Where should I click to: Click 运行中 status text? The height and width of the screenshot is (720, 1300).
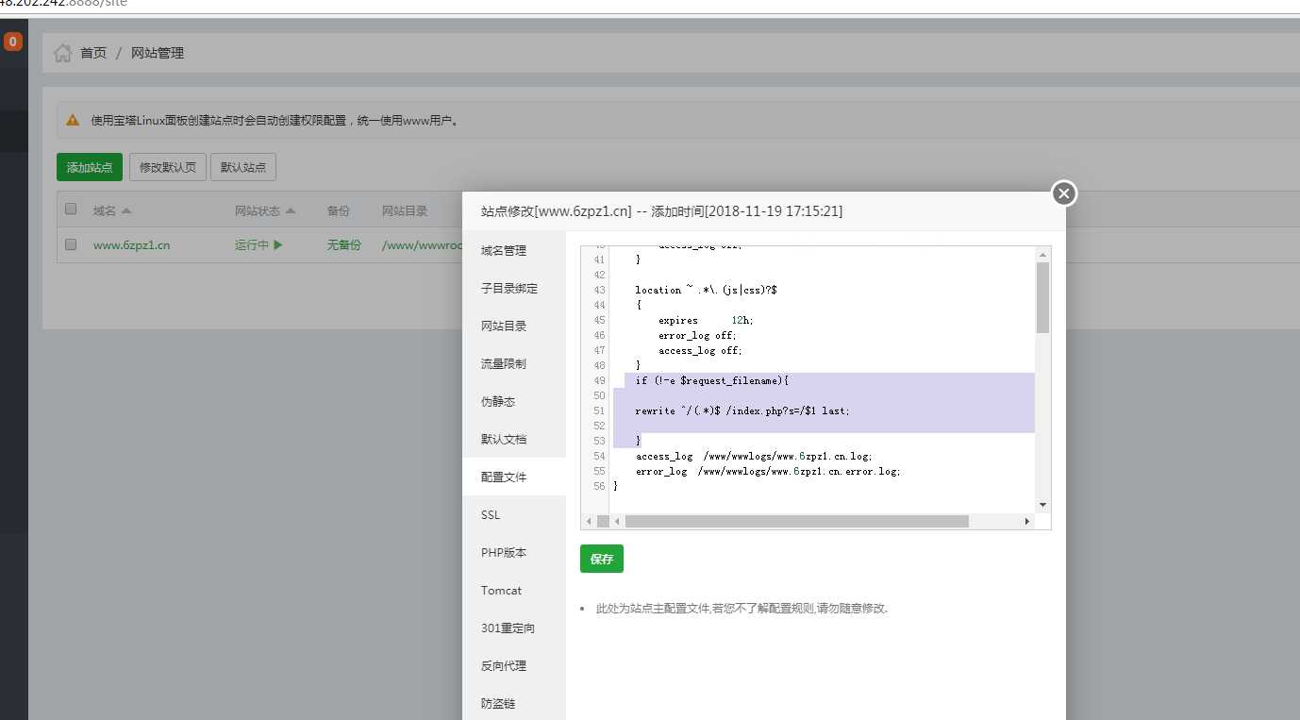[x=252, y=245]
